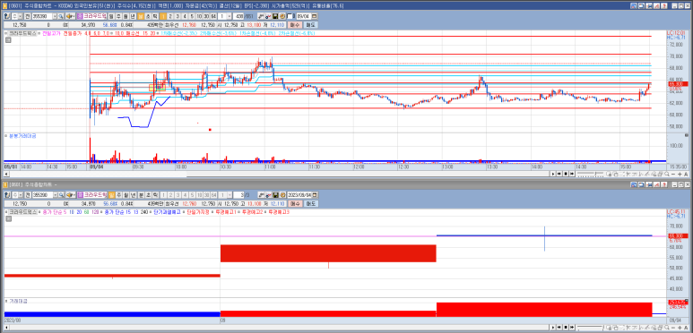
Task: Switch lower chart to 분 (minute) period
Action: (141, 194)
